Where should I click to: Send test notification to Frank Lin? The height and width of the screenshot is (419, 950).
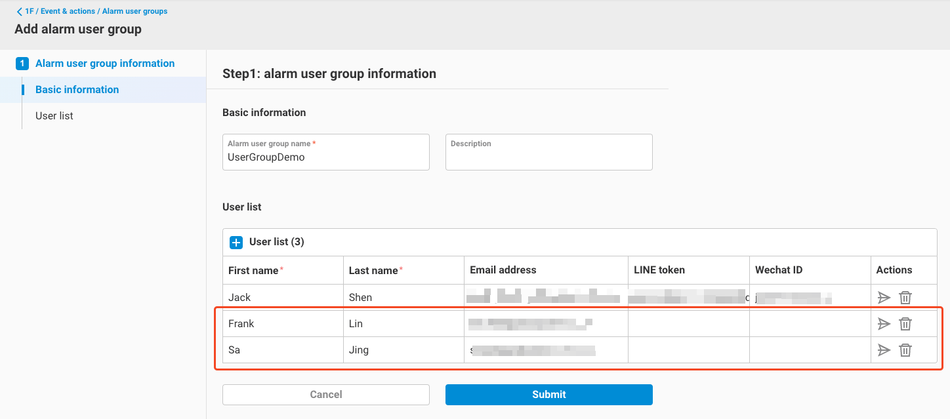pyautogui.click(x=884, y=324)
